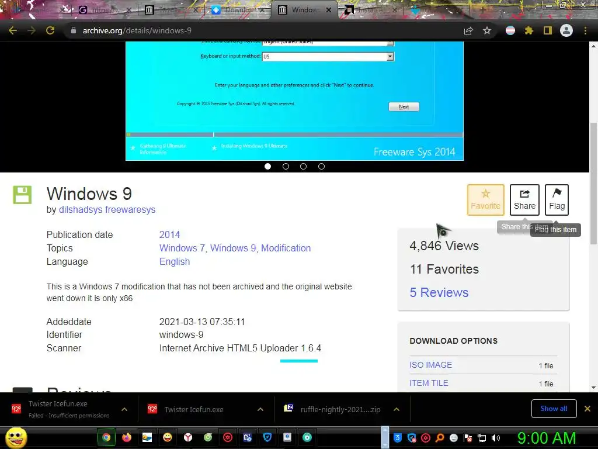Reload the archive.org page
Screen dimensions: 598x449
click(50, 30)
